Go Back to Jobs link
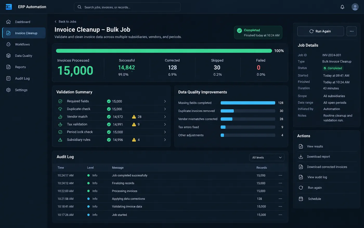 (65, 22)
